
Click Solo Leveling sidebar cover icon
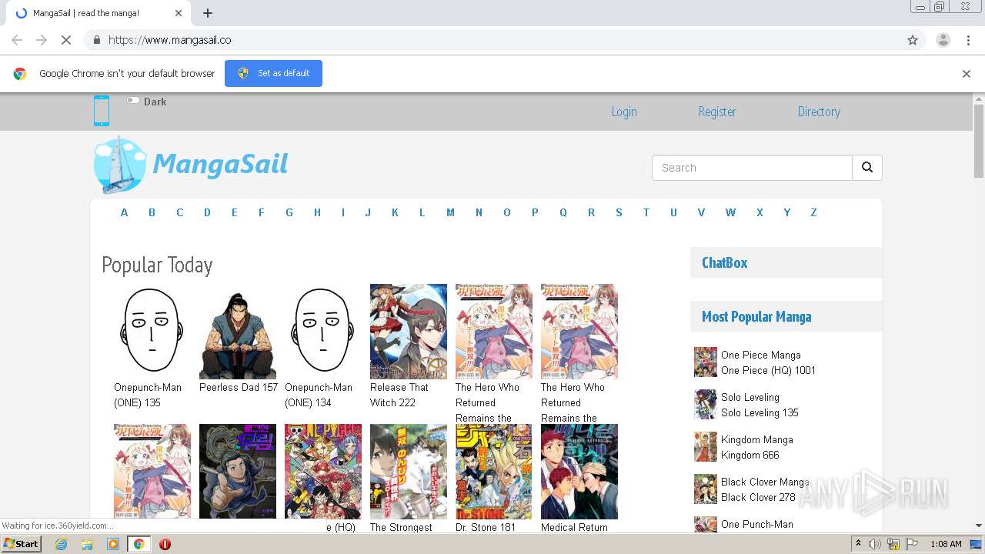[x=706, y=404]
